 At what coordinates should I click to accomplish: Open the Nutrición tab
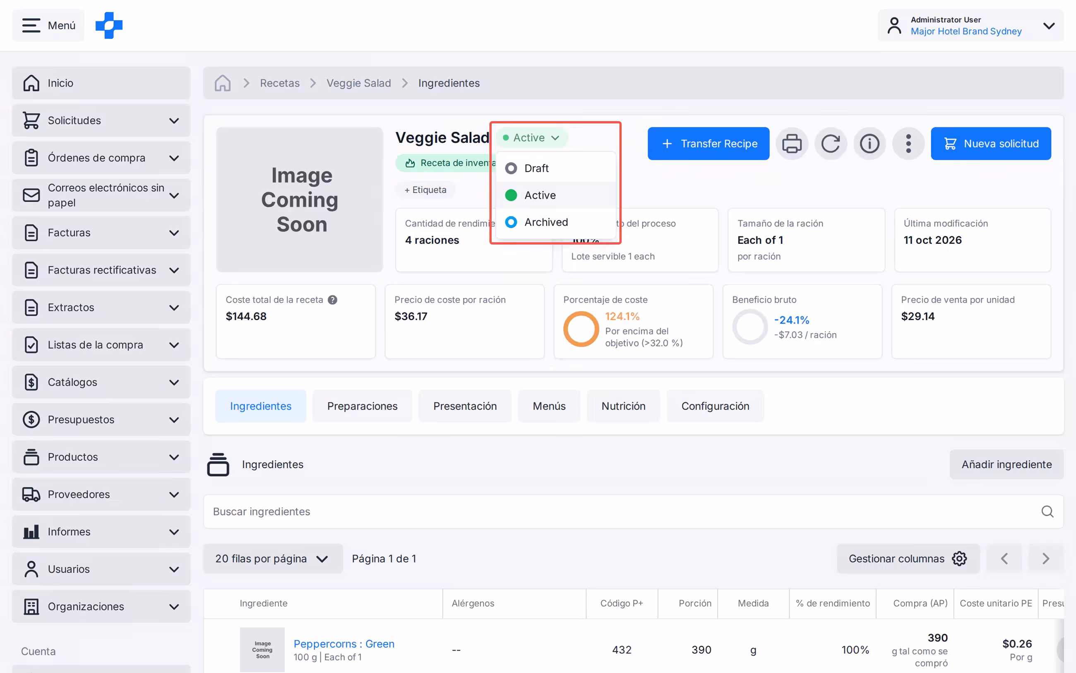(623, 406)
